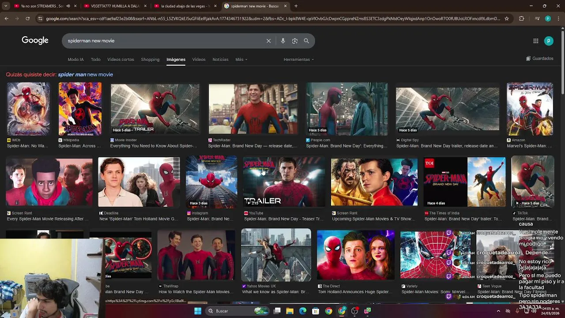Mute the 'Ya no son STREAMERS' tab audio
Viewport: 565px width, 318px height.
tap(68, 6)
